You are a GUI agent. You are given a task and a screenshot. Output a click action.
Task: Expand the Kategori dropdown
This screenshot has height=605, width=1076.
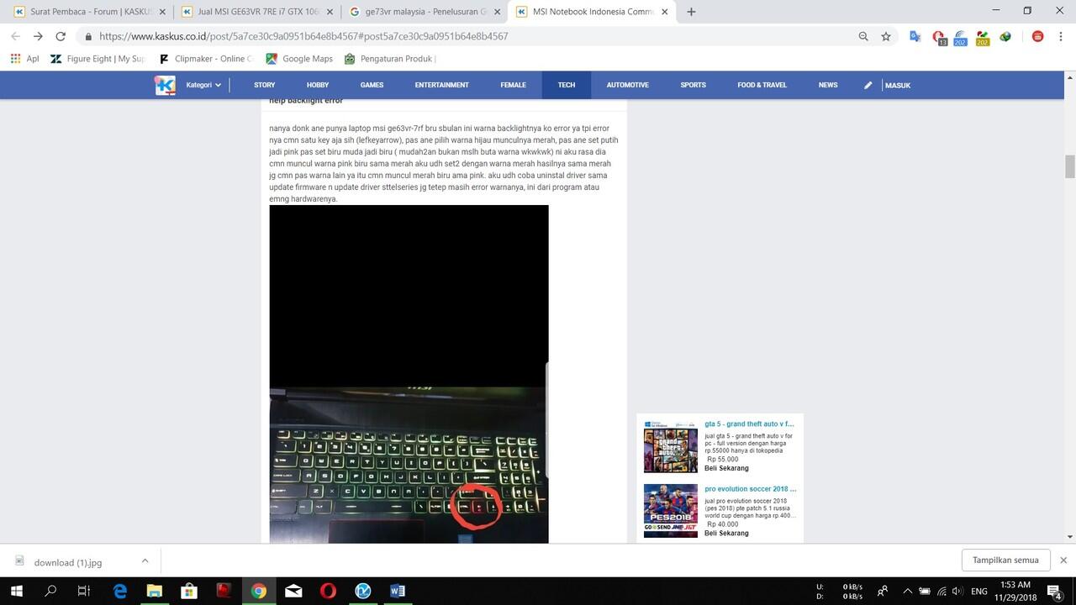pyautogui.click(x=203, y=85)
